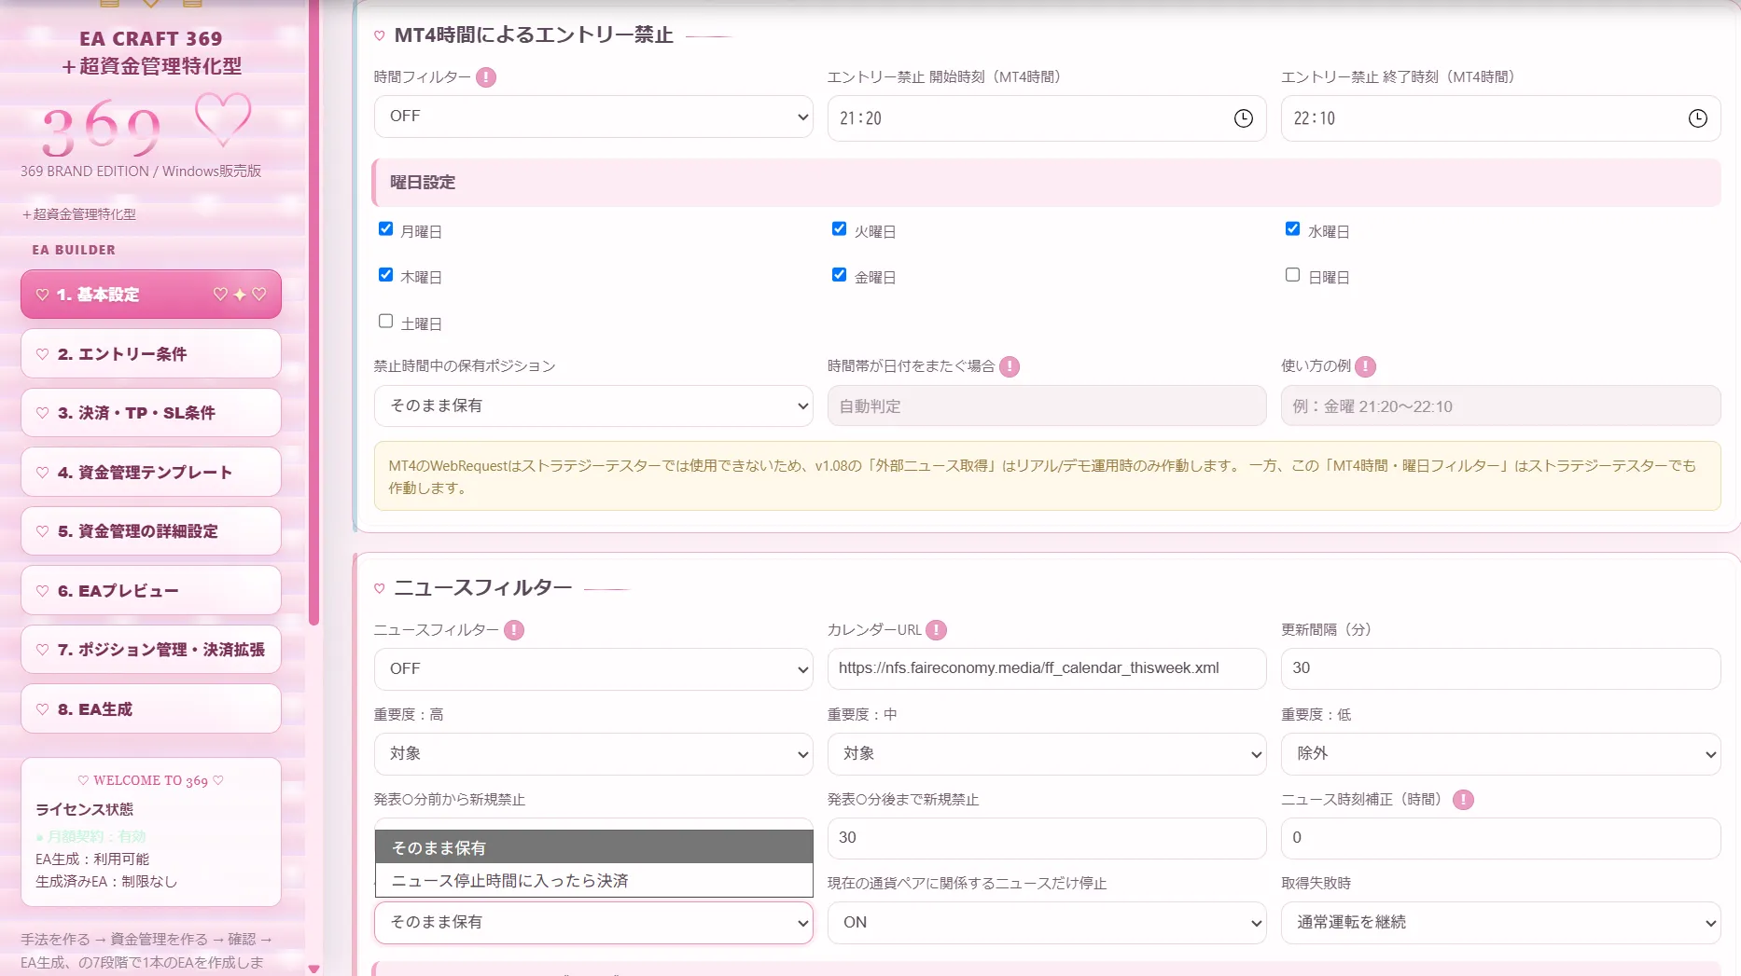
Task: Enable the 日曜日 checkbox
Action: coord(1292,275)
